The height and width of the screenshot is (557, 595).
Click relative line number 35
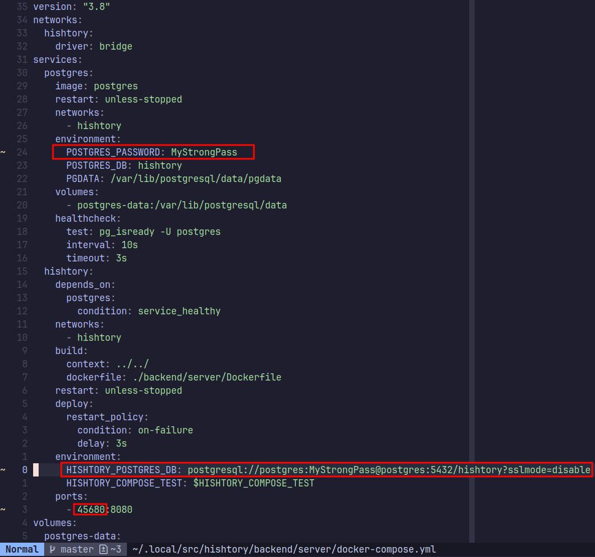coord(22,7)
